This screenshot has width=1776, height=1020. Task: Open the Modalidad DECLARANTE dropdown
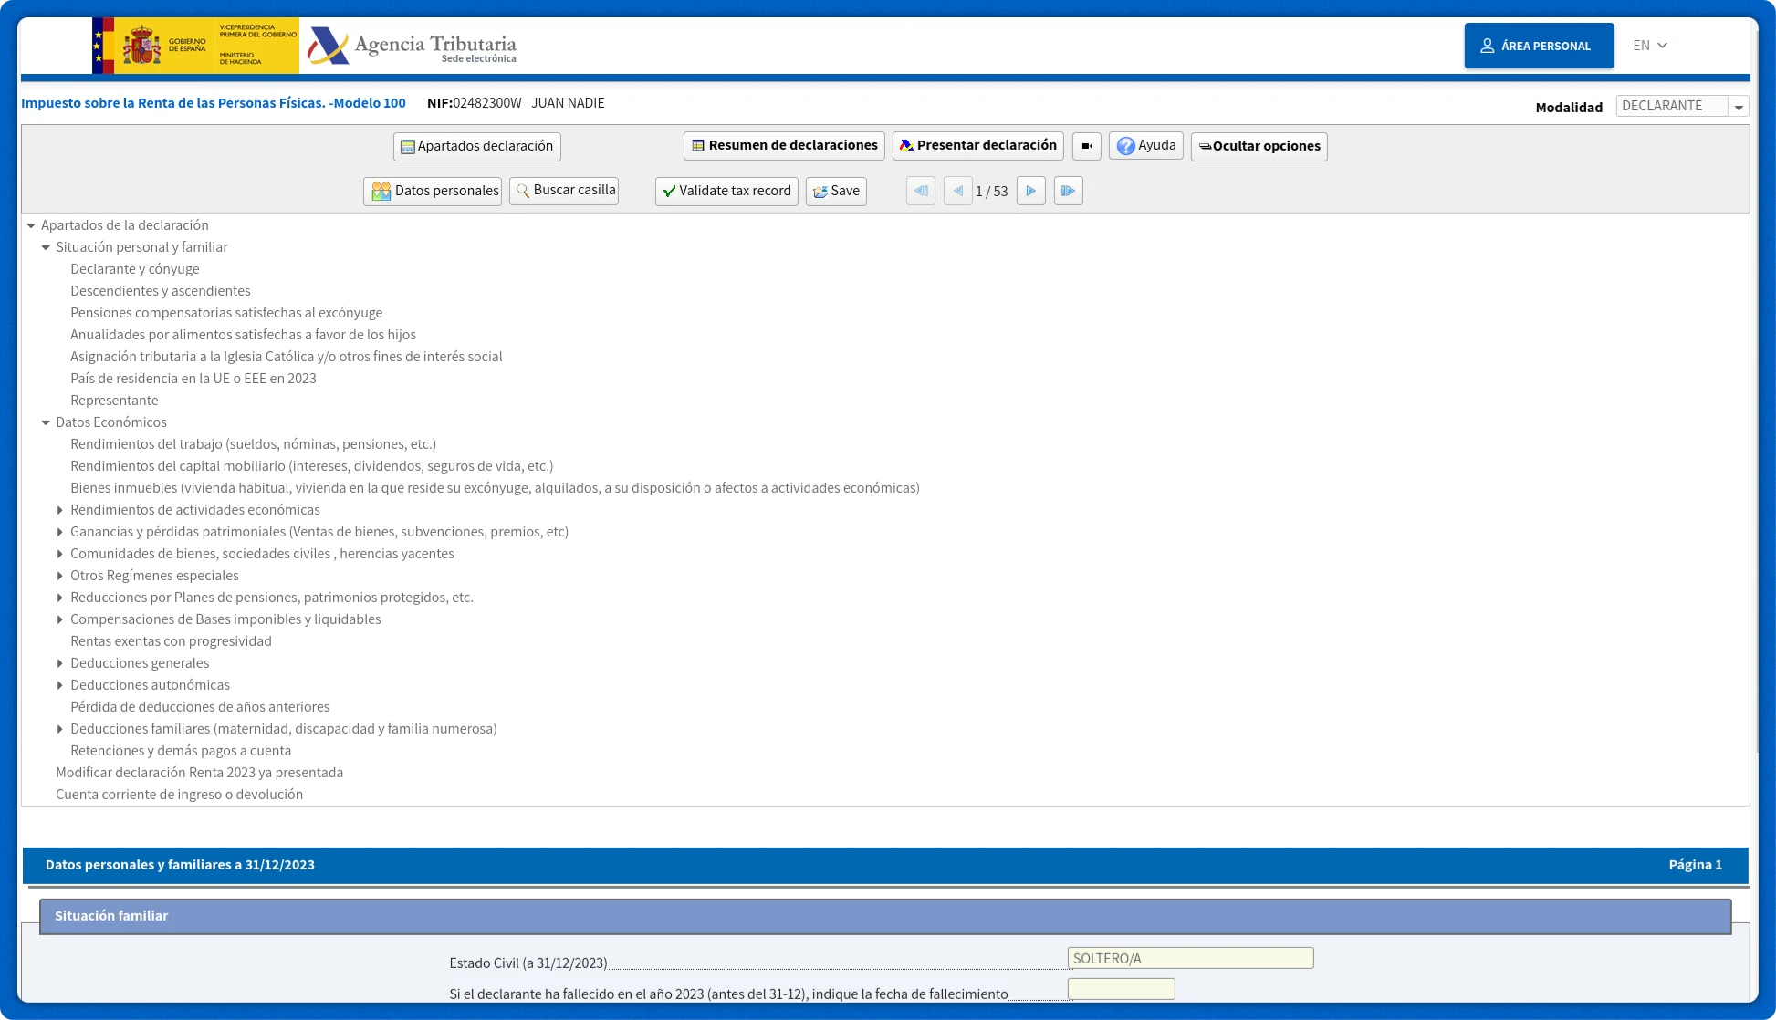tap(1739, 106)
